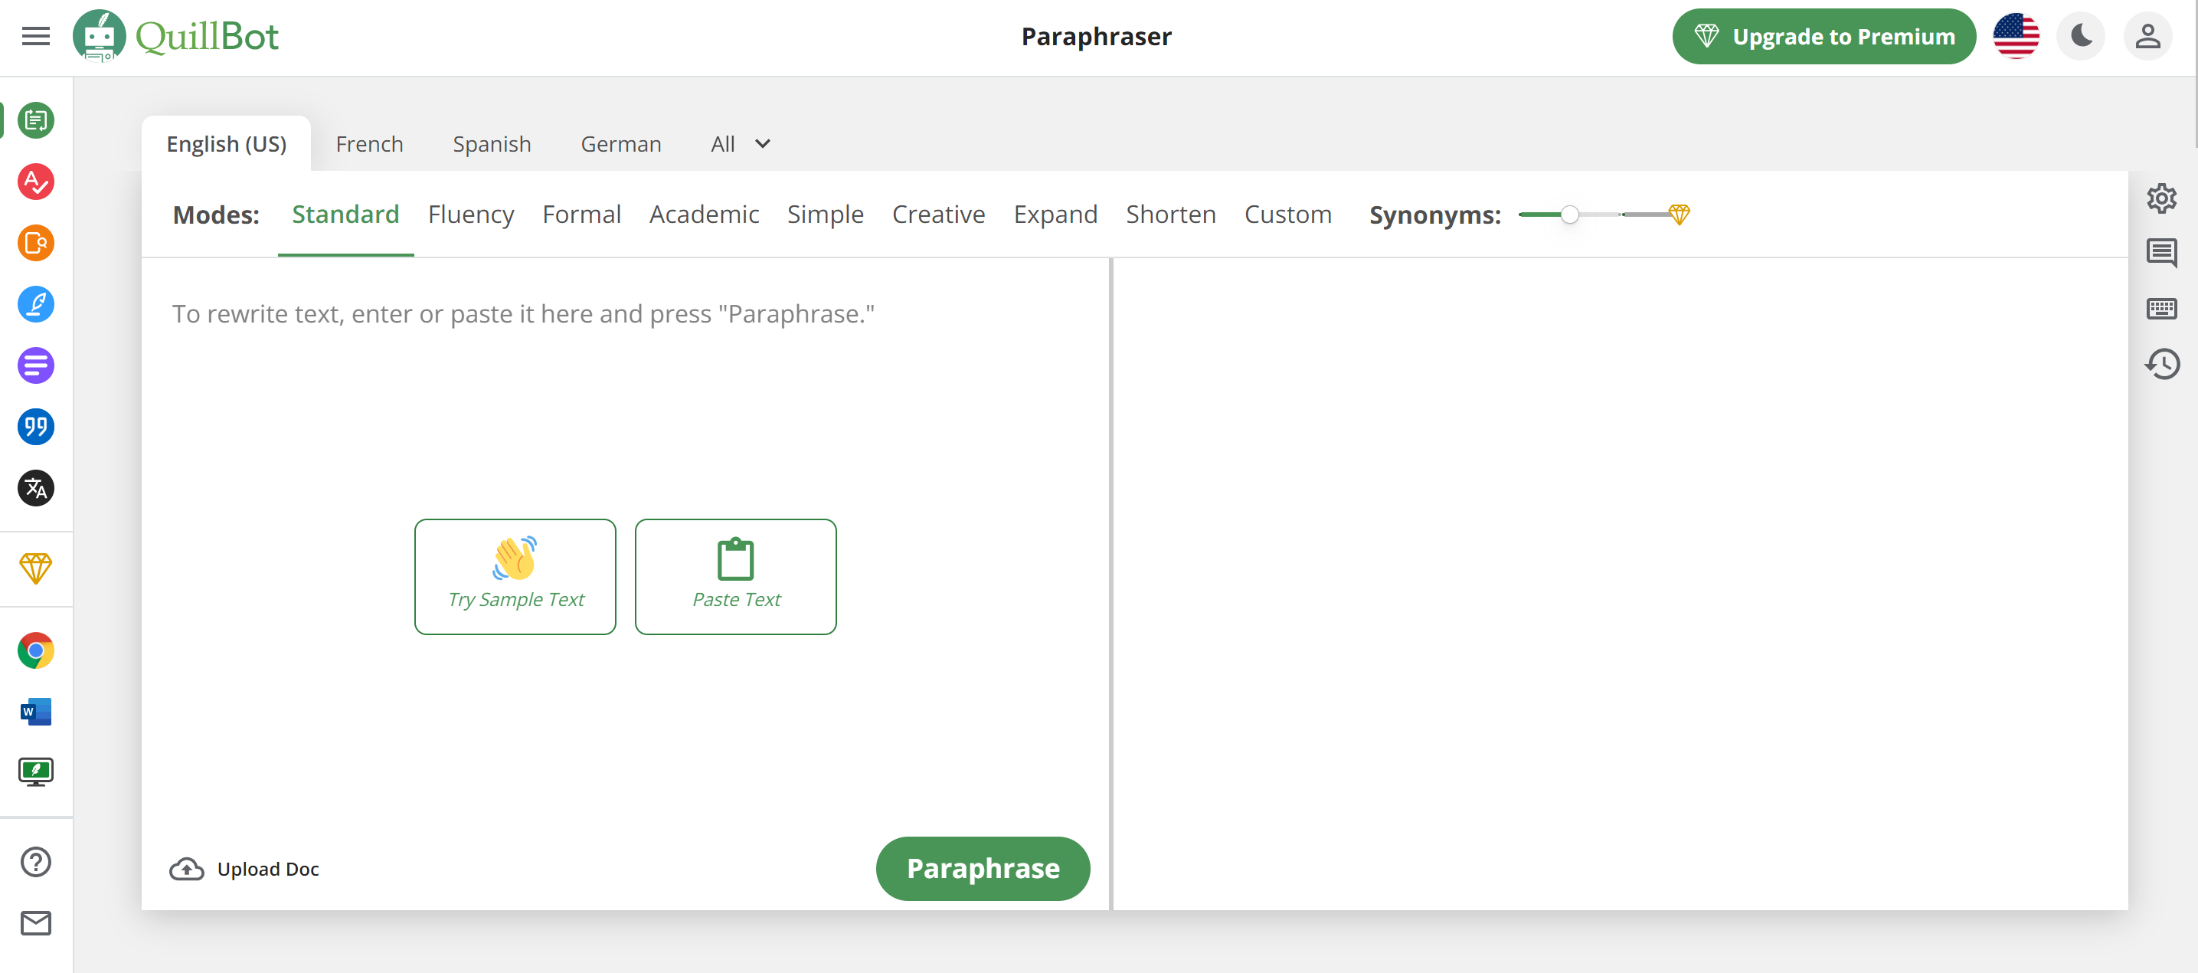Image resolution: width=2198 pixels, height=973 pixels.
Task: Click the QuillBot for Word icon
Action: (36, 712)
